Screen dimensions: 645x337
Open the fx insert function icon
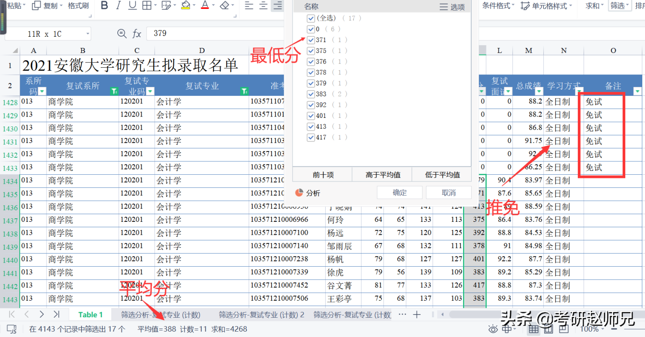[x=137, y=33]
